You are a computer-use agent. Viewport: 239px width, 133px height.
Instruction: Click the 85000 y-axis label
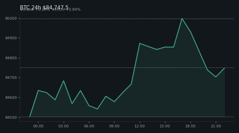(11, 19)
